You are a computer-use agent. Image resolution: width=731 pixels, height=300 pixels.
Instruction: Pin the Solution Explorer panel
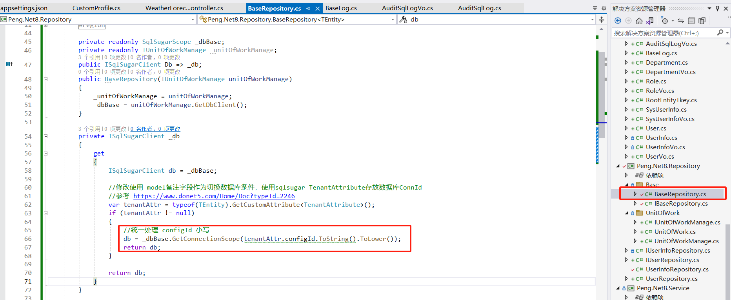point(718,8)
